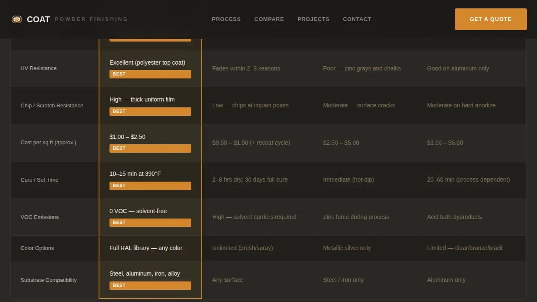Screen dimensions: 537x302
Task: Click the BEST badge under chip resistance
Action: [150, 112]
